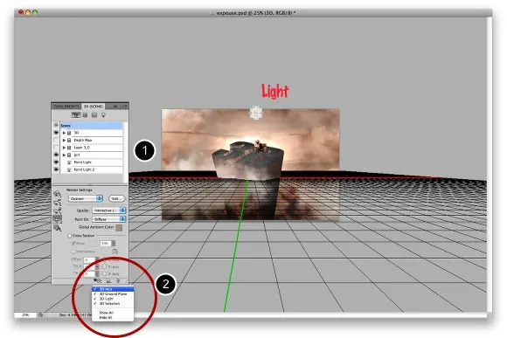The image size is (507, 338).
Task: Select the Layer 3_0 row
Action: [x=92, y=148]
